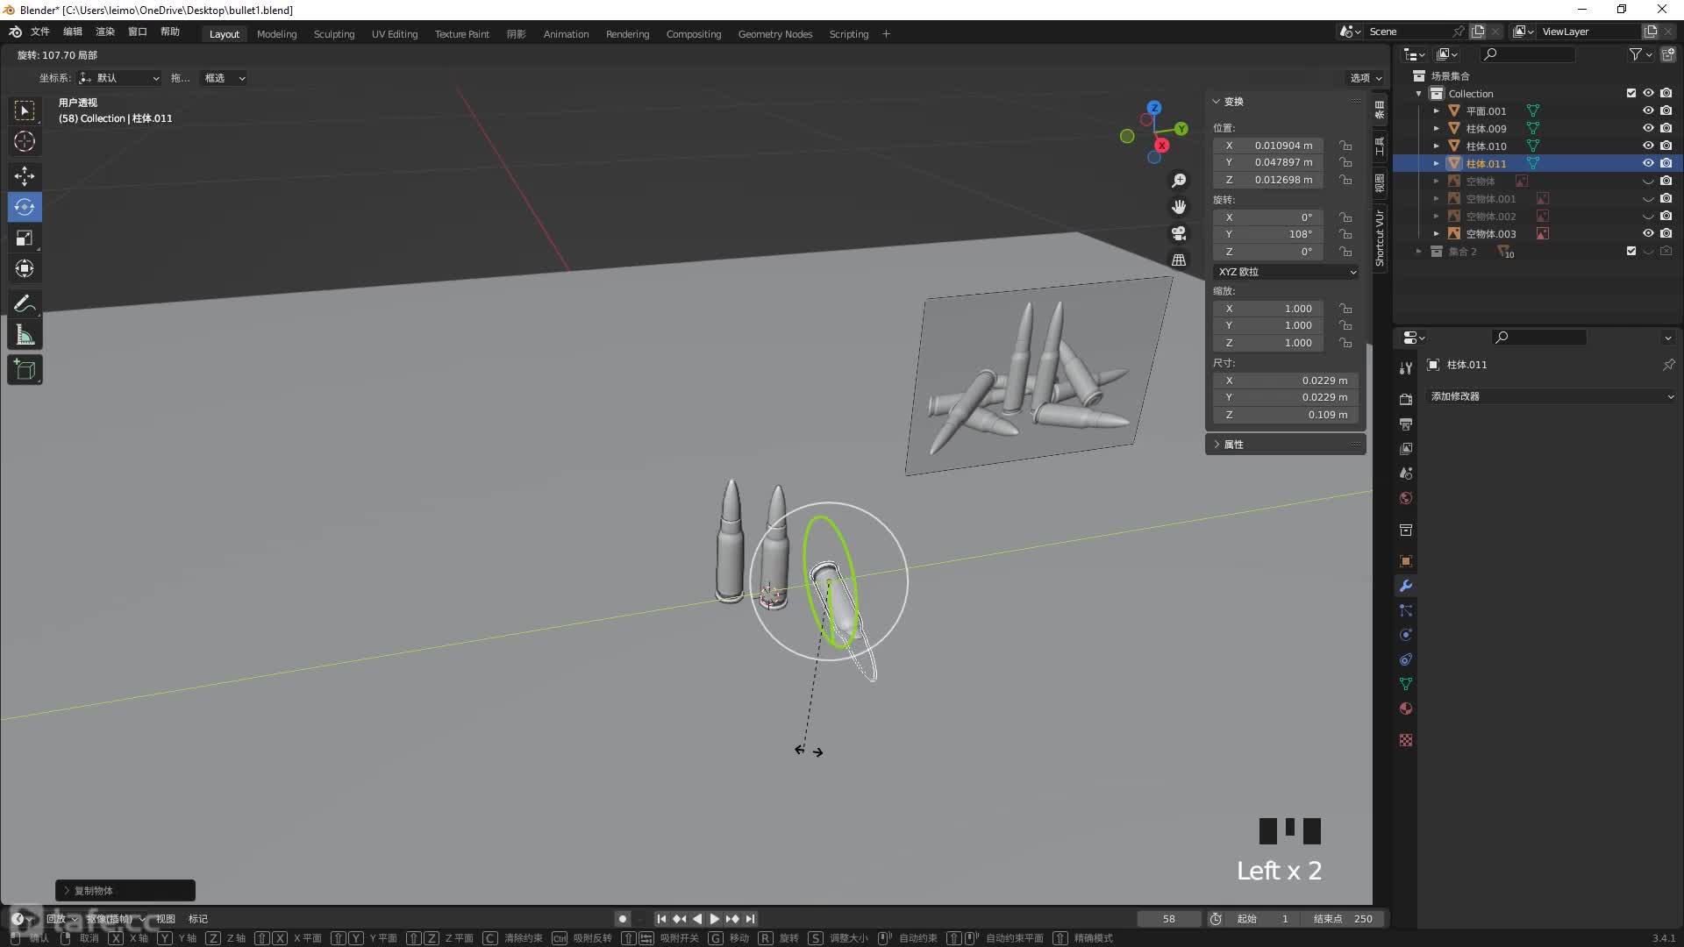Expand 集合 2 collection arrow
The height and width of the screenshot is (947, 1684).
point(1419,252)
